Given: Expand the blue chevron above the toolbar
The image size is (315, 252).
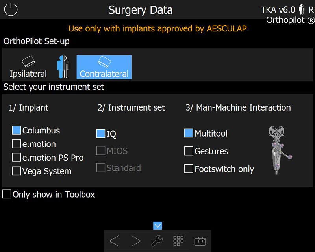Looking at the screenshot, I should [x=157, y=226].
